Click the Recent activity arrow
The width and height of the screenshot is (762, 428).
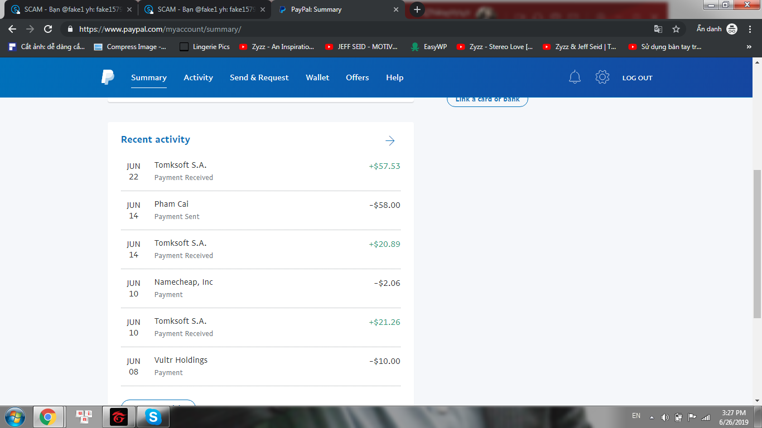click(x=390, y=140)
